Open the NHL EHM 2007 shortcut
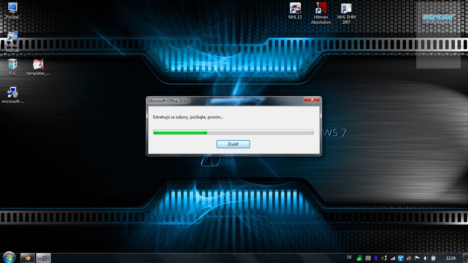 click(x=346, y=13)
